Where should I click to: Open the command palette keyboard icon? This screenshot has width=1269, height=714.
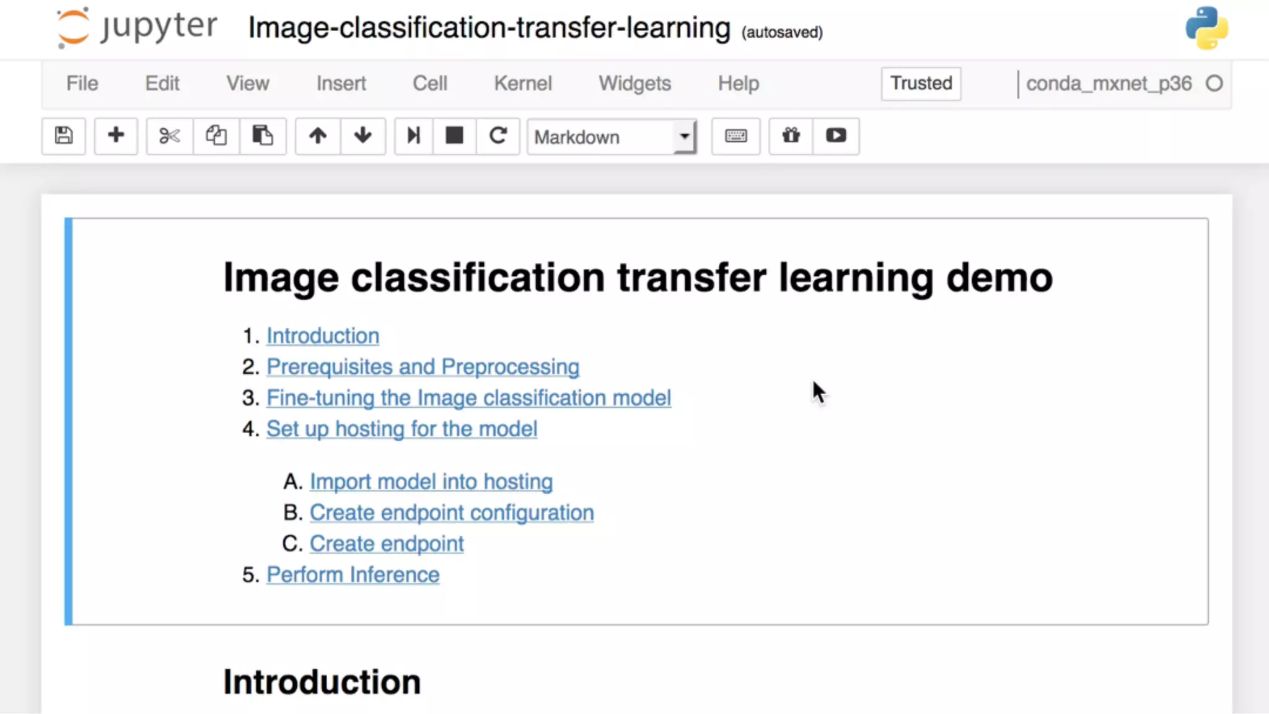(x=735, y=136)
